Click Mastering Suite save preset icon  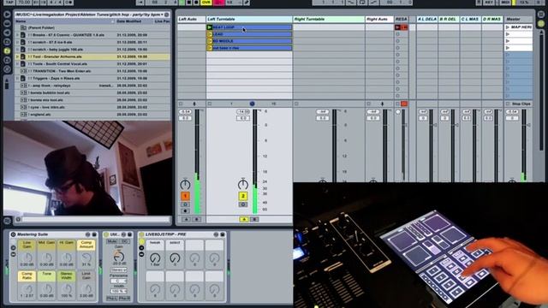click(94, 234)
